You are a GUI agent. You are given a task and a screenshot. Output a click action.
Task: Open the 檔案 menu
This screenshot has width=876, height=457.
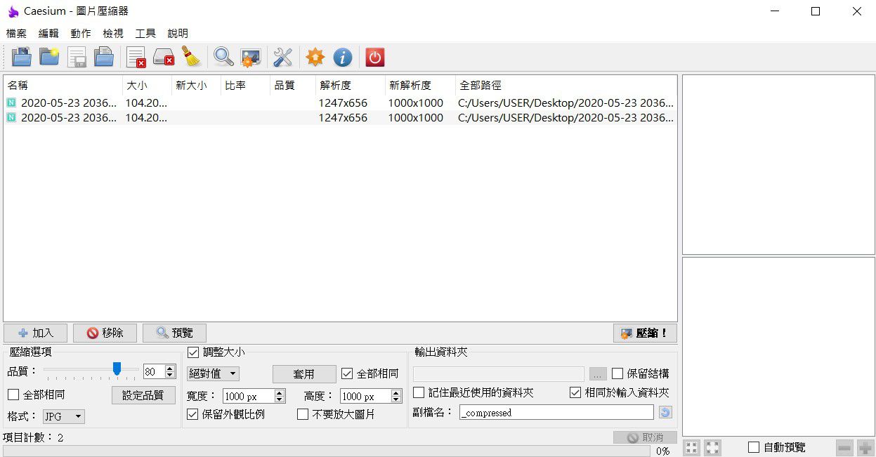pos(17,33)
